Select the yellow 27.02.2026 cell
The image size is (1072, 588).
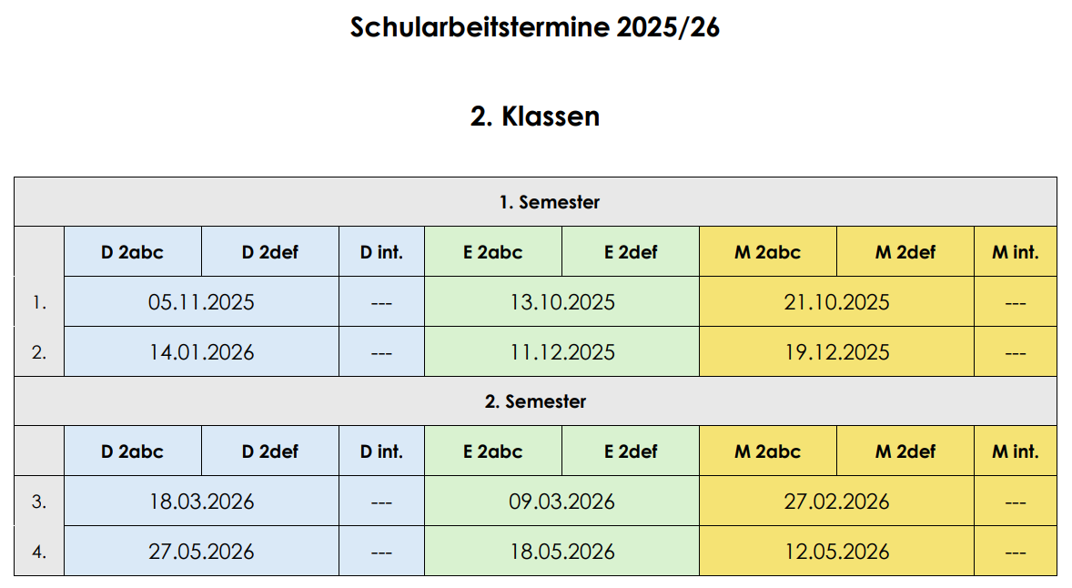(x=836, y=502)
